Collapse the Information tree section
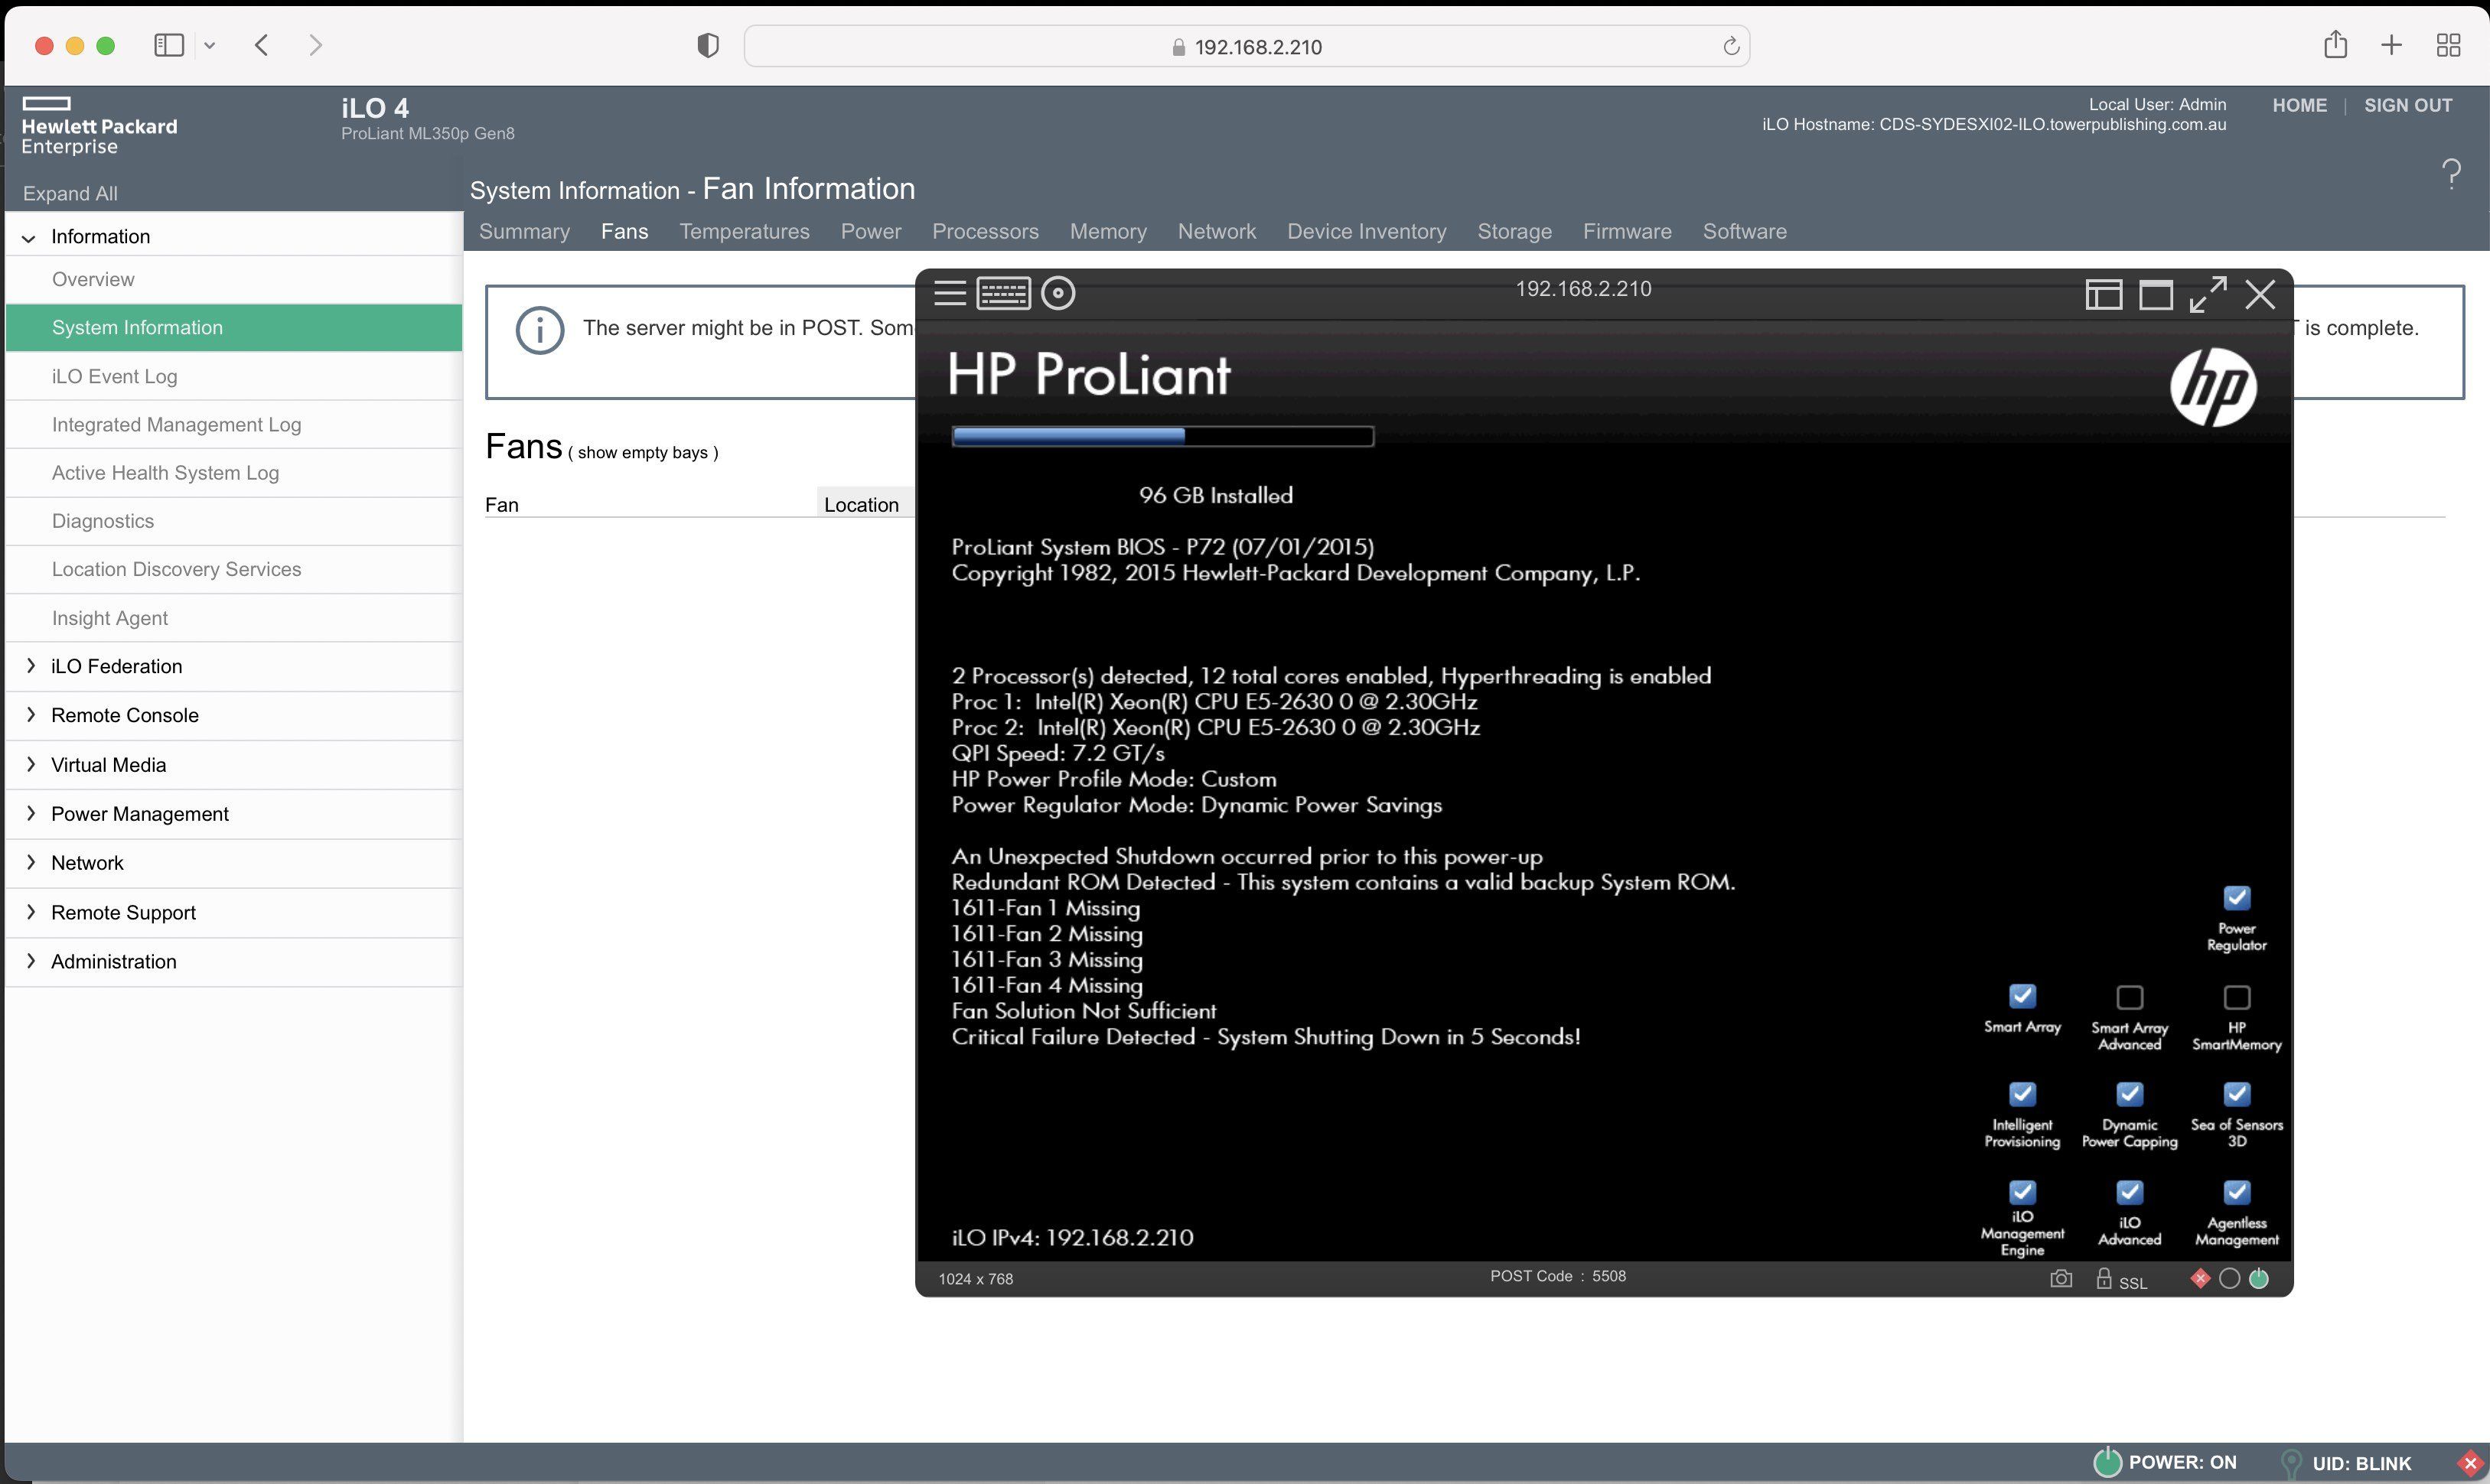The width and height of the screenshot is (2490, 1484). 29,238
